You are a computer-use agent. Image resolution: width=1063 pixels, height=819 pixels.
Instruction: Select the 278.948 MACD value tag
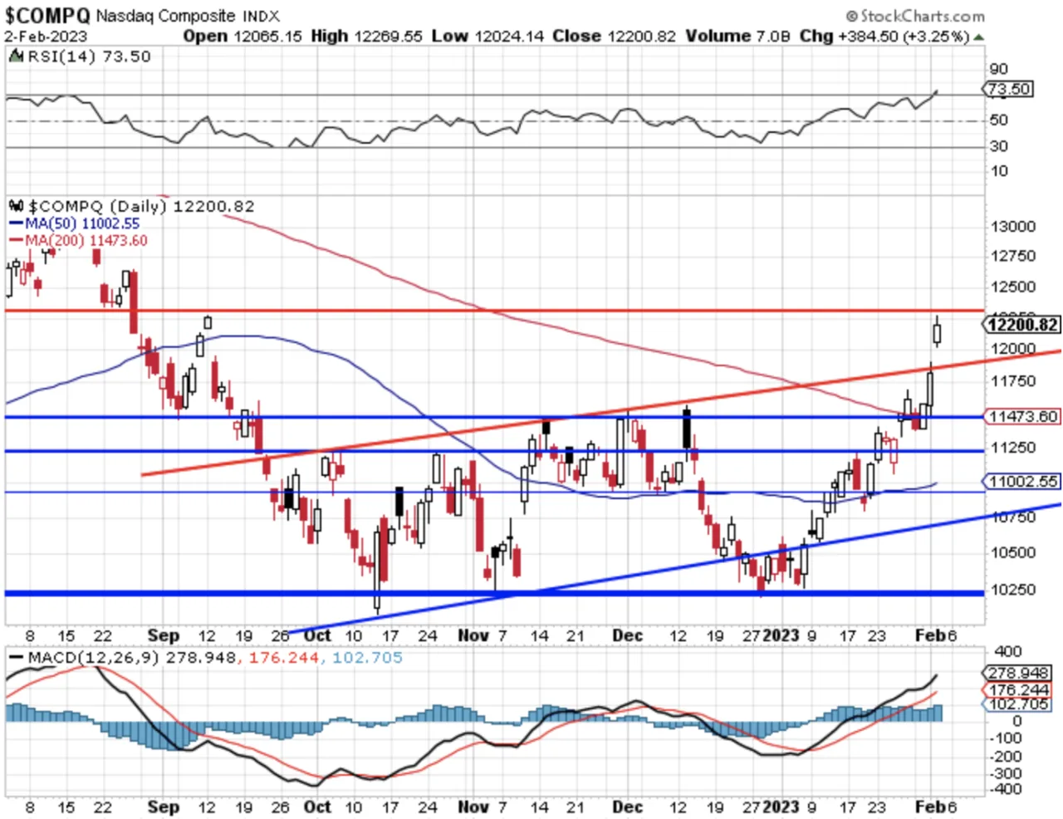1018,673
